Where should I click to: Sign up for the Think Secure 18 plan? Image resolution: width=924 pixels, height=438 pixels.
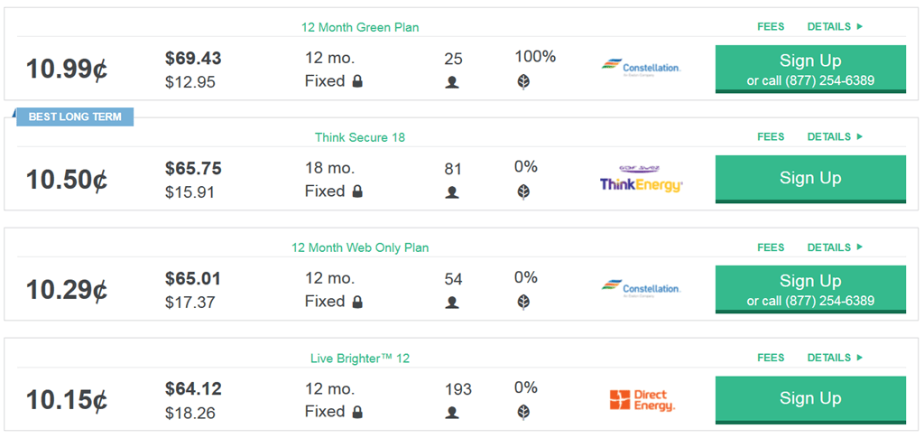810,178
